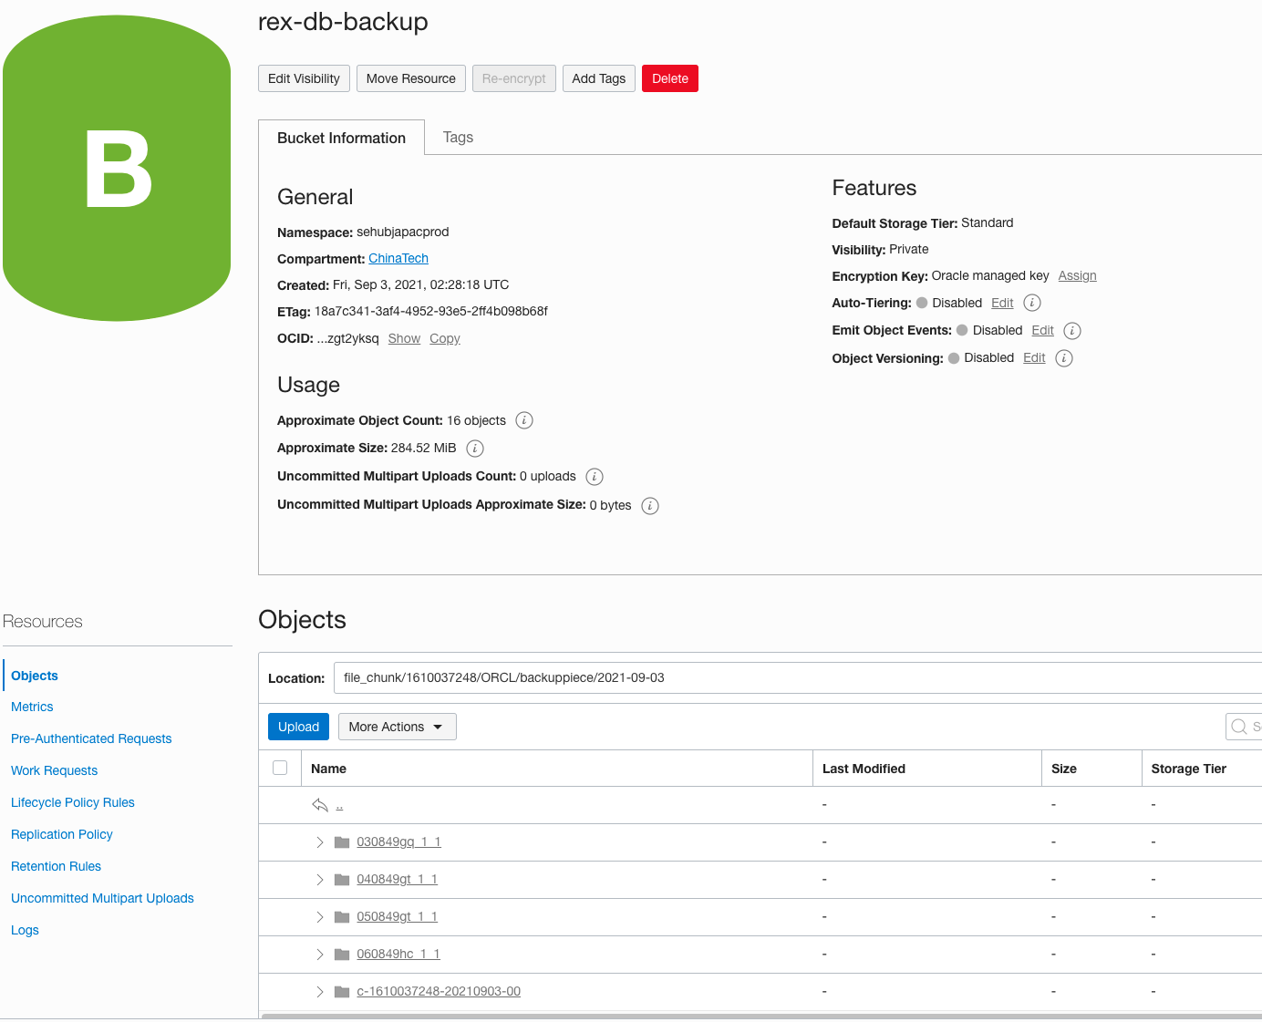Image resolution: width=1262 pixels, height=1022 pixels.
Task: Open the More Actions dropdown
Action: 397,727
